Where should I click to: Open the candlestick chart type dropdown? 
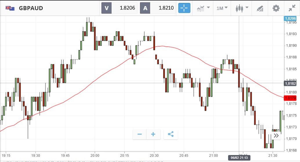pos(242,8)
